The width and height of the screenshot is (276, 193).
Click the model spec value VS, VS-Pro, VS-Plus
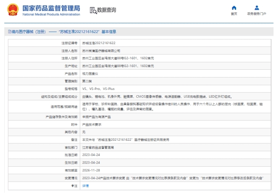(x=98, y=89)
